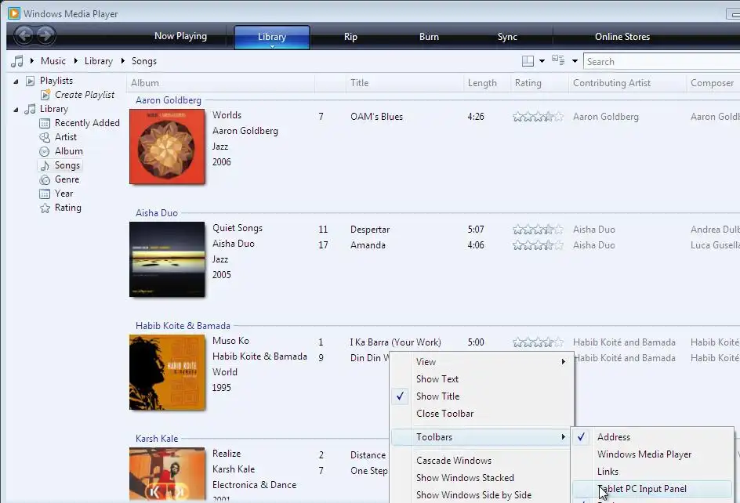Toggle the Show Text menu option
The image size is (740, 503).
(x=482, y=379)
